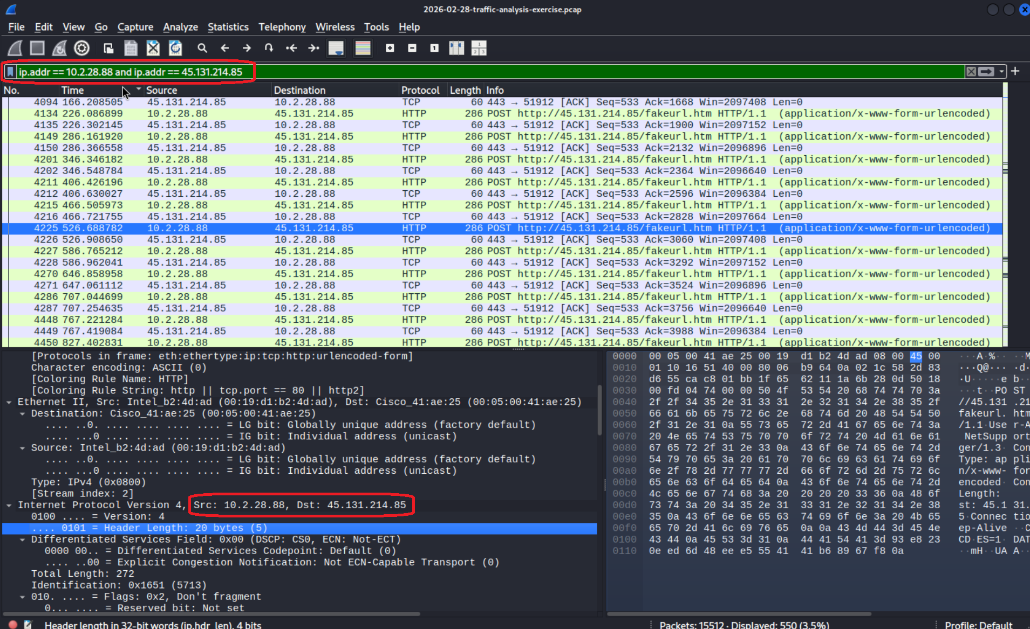The height and width of the screenshot is (629, 1030).
Task: Open expert information status icon
Action: point(13,625)
